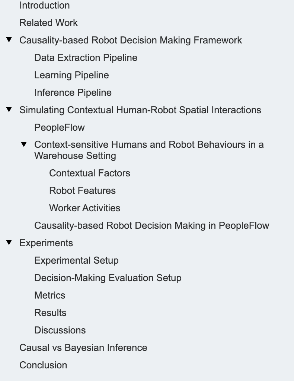
Task: Open the Results outline entry
Action: tap(50, 313)
